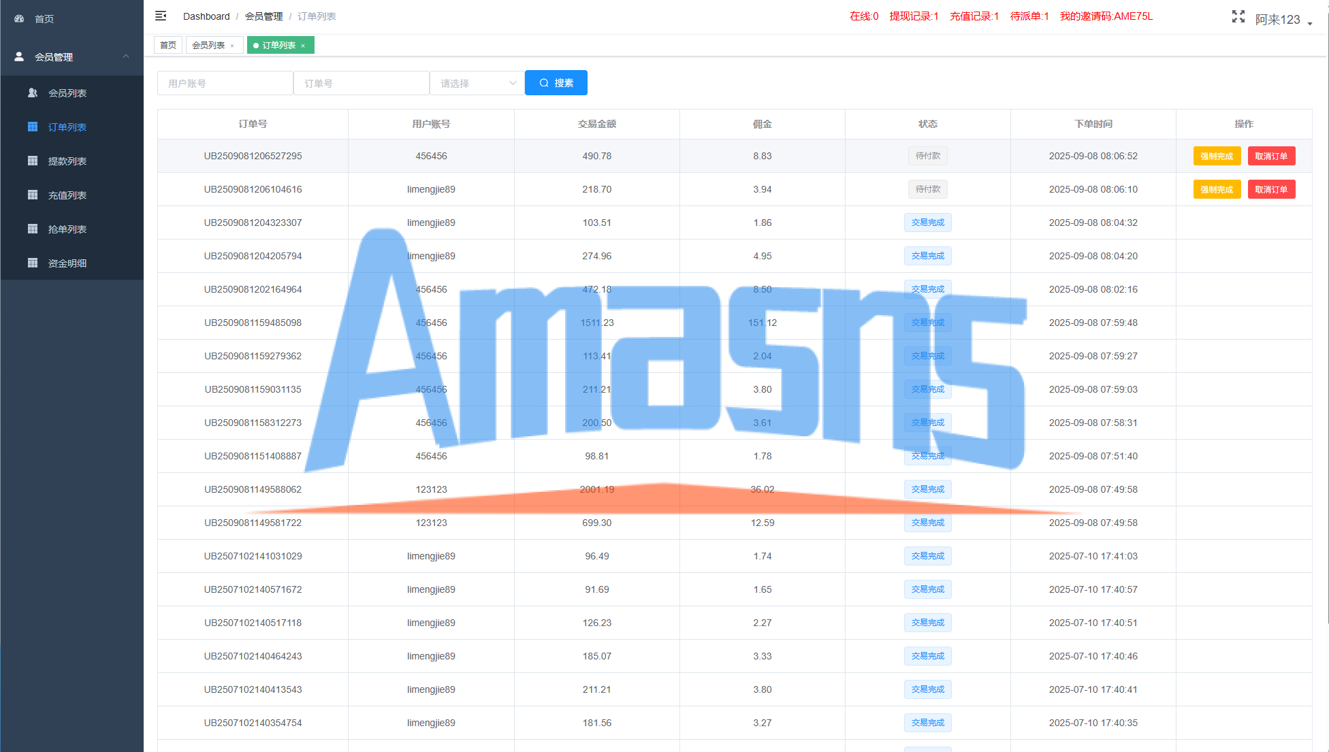Click the 用户账号 input field
This screenshot has height=752, width=1329.
click(225, 83)
